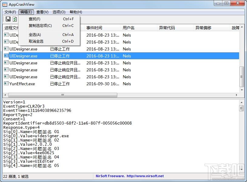Close the AppCrashView window
The image size is (247, 182).
(238, 3)
